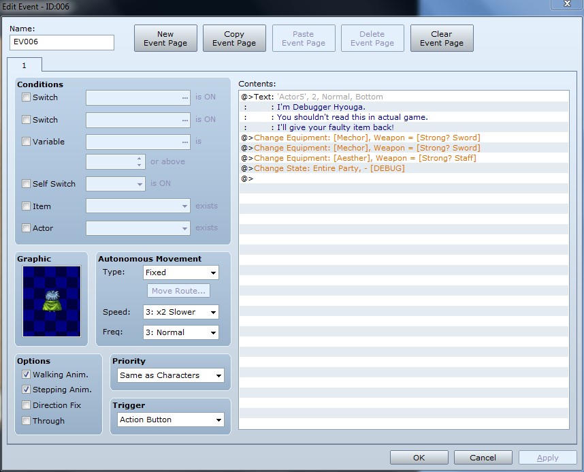Select line "I'll give your faulty item back!"
This screenshot has height=472, width=584.
coord(404,127)
